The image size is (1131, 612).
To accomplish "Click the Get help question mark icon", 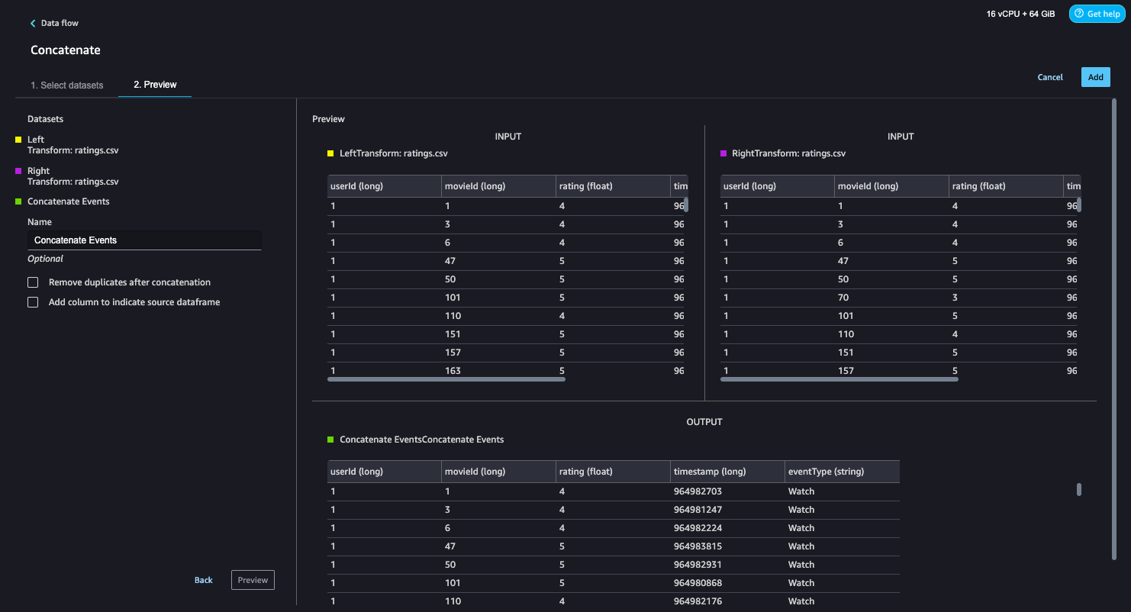I will [1079, 14].
